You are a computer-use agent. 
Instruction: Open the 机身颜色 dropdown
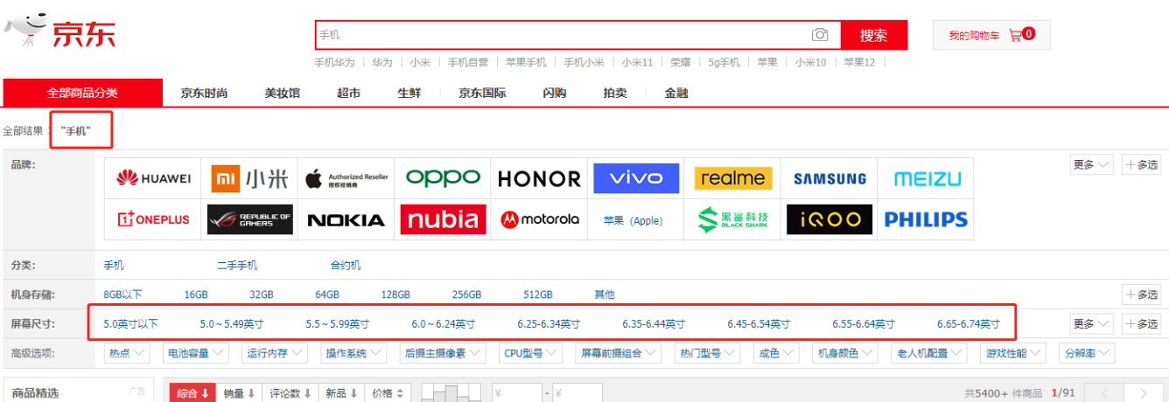coord(844,353)
